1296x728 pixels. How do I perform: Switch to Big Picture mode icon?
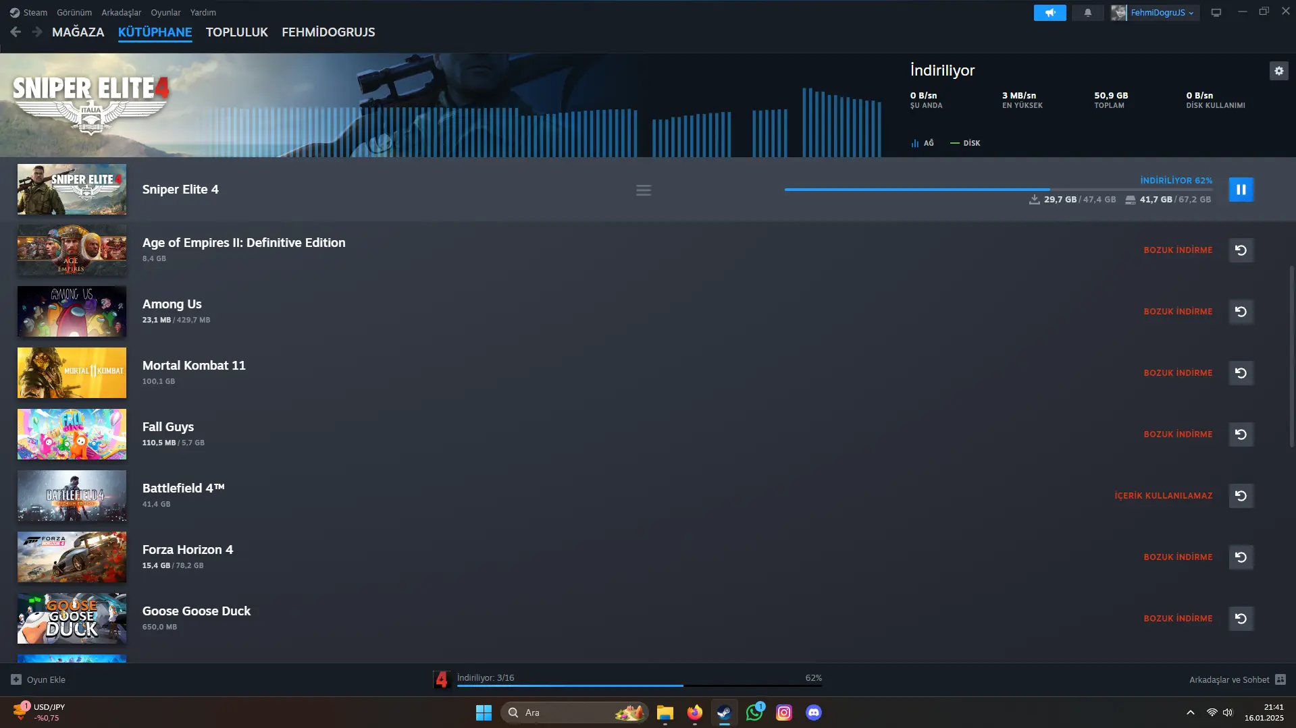(1216, 13)
